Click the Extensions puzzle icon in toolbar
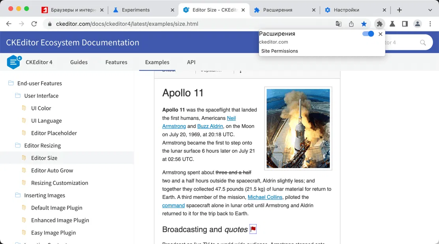This screenshot has width=439, height=244. tap(379, 24)
